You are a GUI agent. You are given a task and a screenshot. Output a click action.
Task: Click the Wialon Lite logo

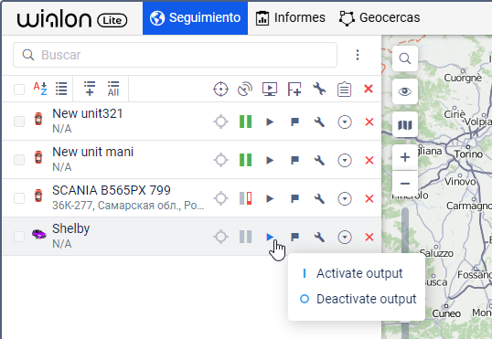[72, 20]
